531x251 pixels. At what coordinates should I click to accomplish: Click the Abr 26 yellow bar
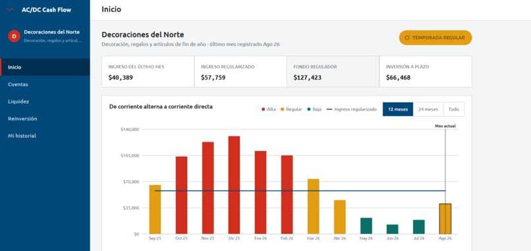[340, 217]
